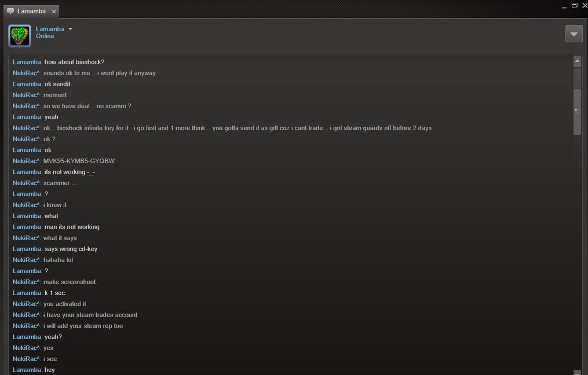The image size is (588, 375).
Task: Click Lamamba's name before 'how about bioshock?'
Action: coord(27,62)
